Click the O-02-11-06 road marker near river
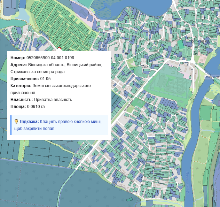The width and height of the screenshot is (220, 207). pos(213,77)
